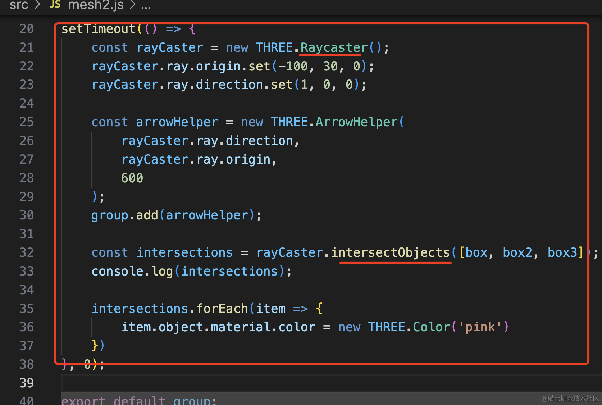The height and width of the screenshot is (405, 602).
Task: Click 'box2' in the array on line 32
Action: [517, 252]
